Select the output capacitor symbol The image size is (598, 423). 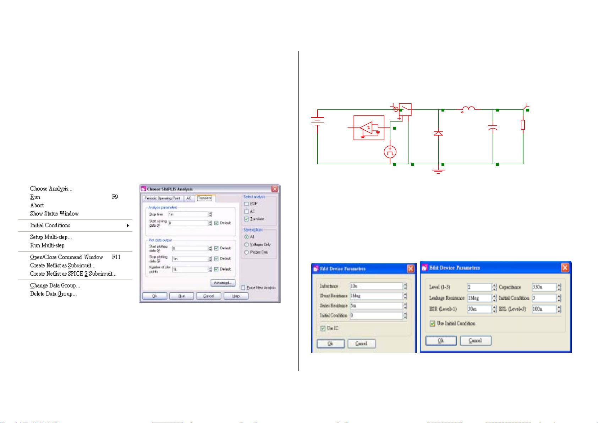[493, 127]
